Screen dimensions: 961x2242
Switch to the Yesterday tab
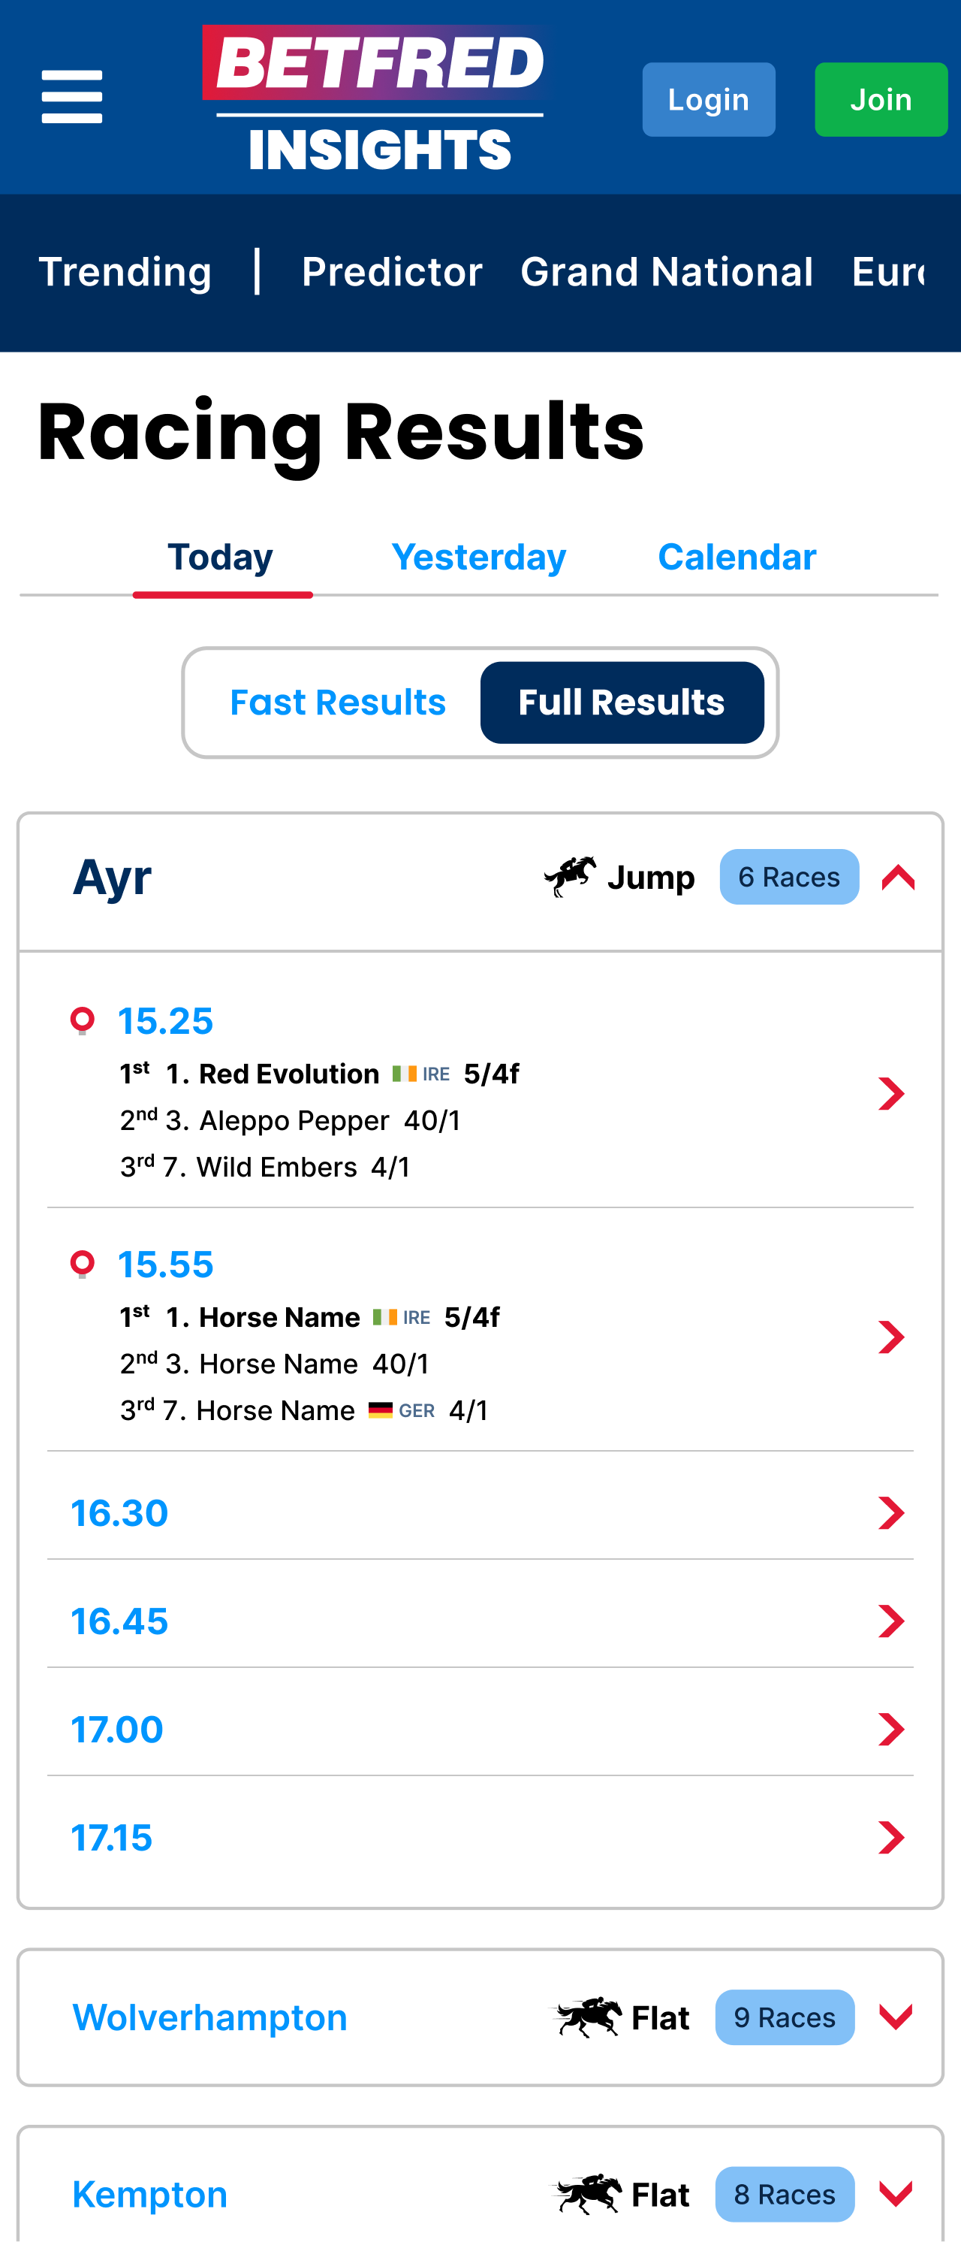(479, 557)
